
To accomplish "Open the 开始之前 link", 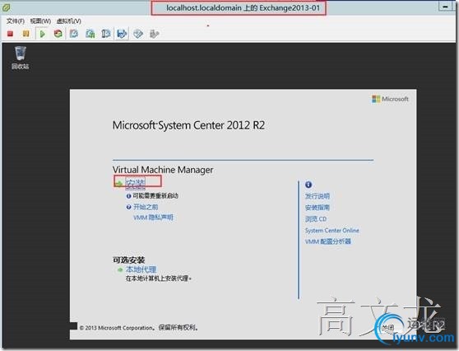I will 146,207.
